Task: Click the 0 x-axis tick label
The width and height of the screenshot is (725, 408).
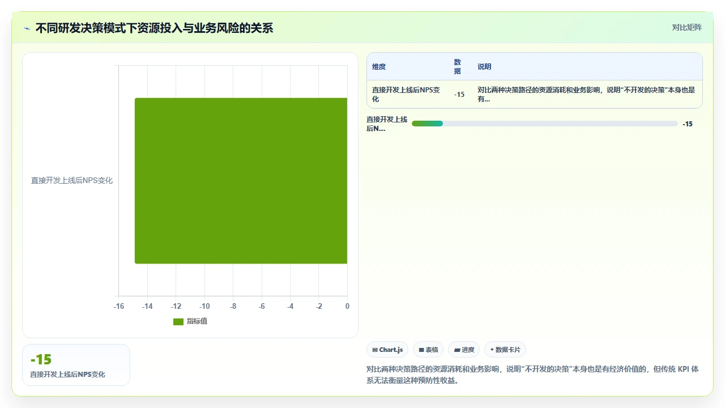Action: [x=347, y=306]
